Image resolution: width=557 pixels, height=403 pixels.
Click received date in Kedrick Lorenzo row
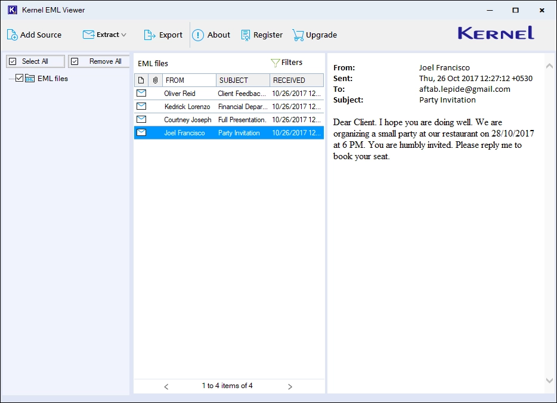pyautogui.click(x=296, y=107)
